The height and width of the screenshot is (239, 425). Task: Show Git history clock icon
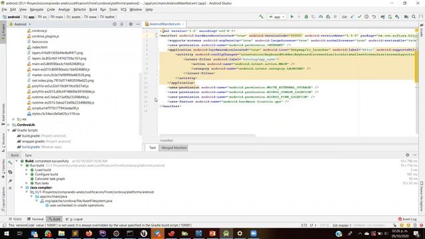pos(367,17)
